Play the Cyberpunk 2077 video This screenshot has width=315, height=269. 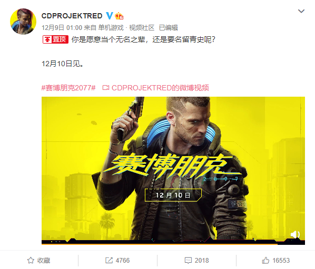click(173, 170)
